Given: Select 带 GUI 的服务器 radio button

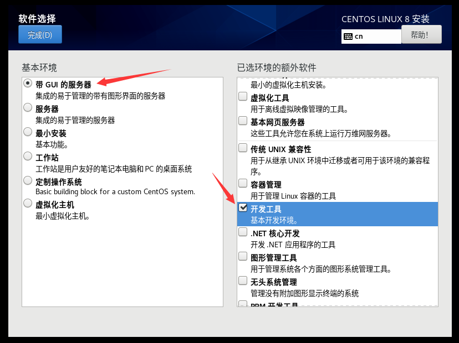Looking at the screenshot, I should [x=28, y=84].
